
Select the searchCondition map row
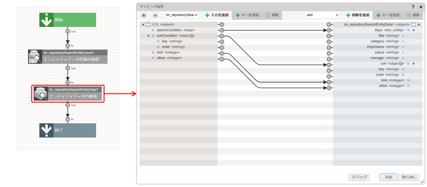pyautogui.click(x=175, y=30)
